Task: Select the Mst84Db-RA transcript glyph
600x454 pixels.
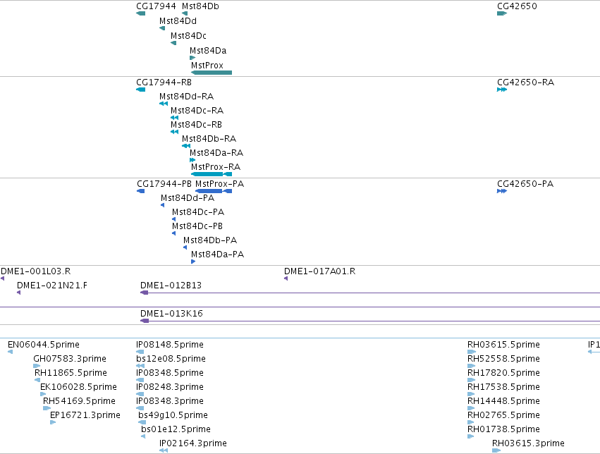Action: [x=186, y=146]
